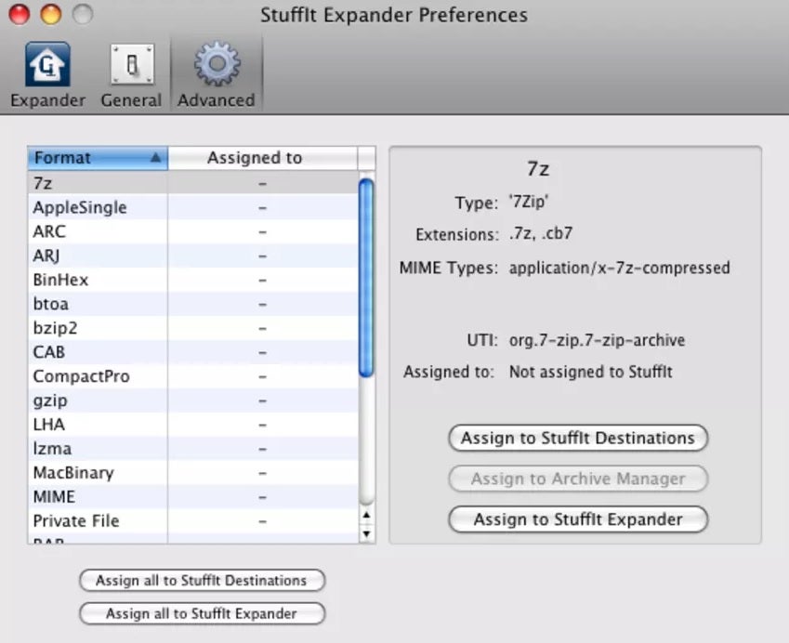Click the scrollbar up arrow
Viewport: 789px width, 643px height.
pyautogui.click(x=366, y=515)
